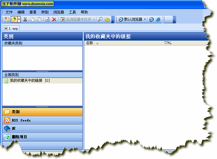Click the new collection file icon

point(7,19)
